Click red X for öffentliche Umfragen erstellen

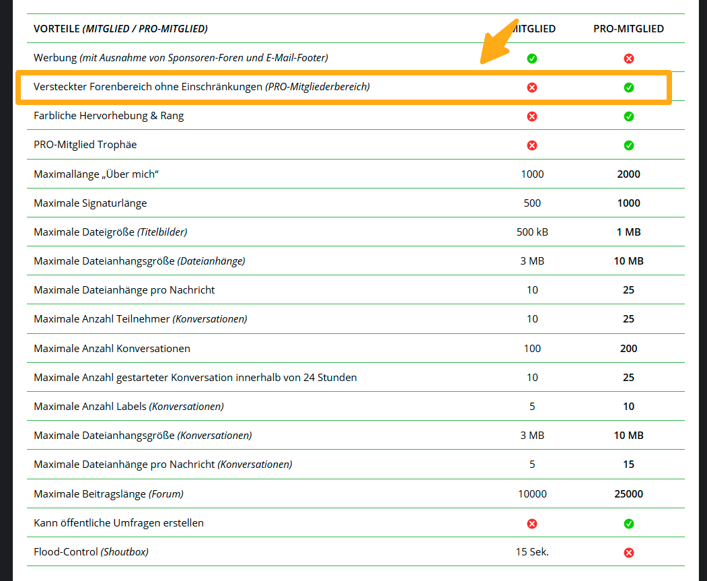click(532, 524)
